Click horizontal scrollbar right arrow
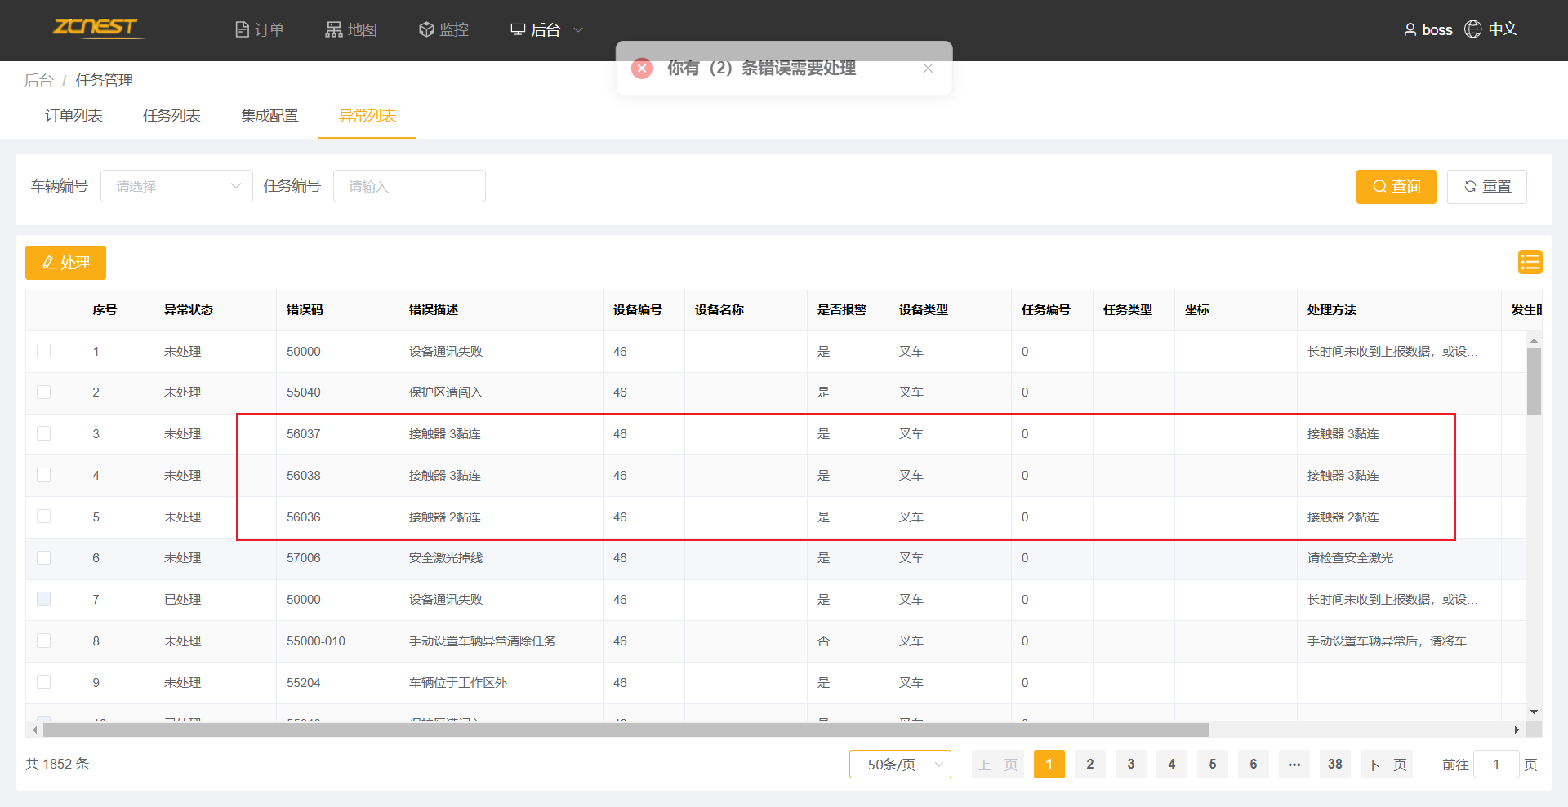This screenshot has height=807, width=1568. point(1517,729)
